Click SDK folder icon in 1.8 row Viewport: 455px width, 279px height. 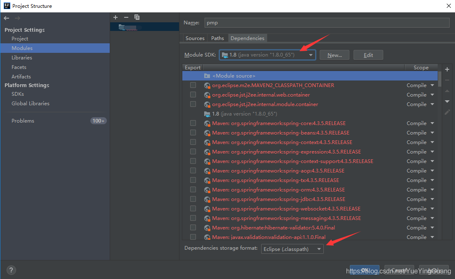207,114
